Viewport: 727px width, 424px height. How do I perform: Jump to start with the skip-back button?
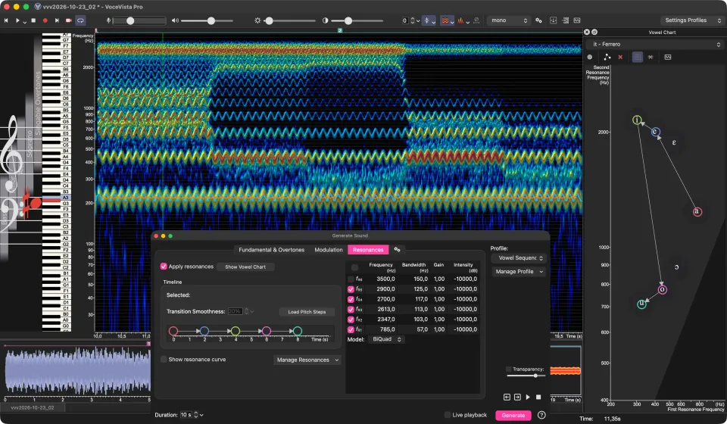coord(6,20)
